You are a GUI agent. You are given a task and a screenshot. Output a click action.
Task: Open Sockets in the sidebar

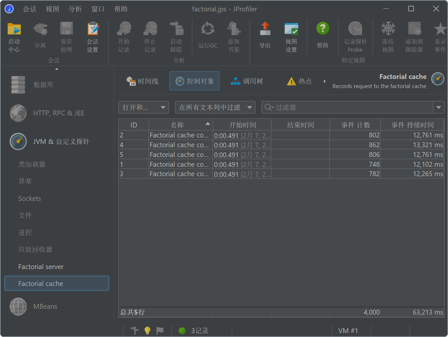pyautogui.click(x=30, y=199)
